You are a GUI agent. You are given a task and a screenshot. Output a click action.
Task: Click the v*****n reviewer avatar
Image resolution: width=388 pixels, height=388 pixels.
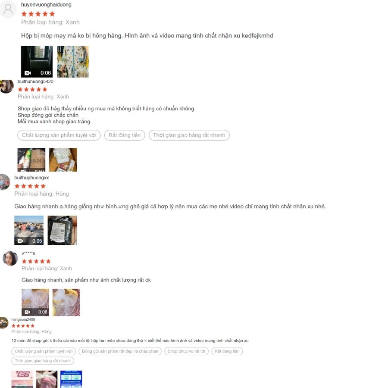(10, 258)
